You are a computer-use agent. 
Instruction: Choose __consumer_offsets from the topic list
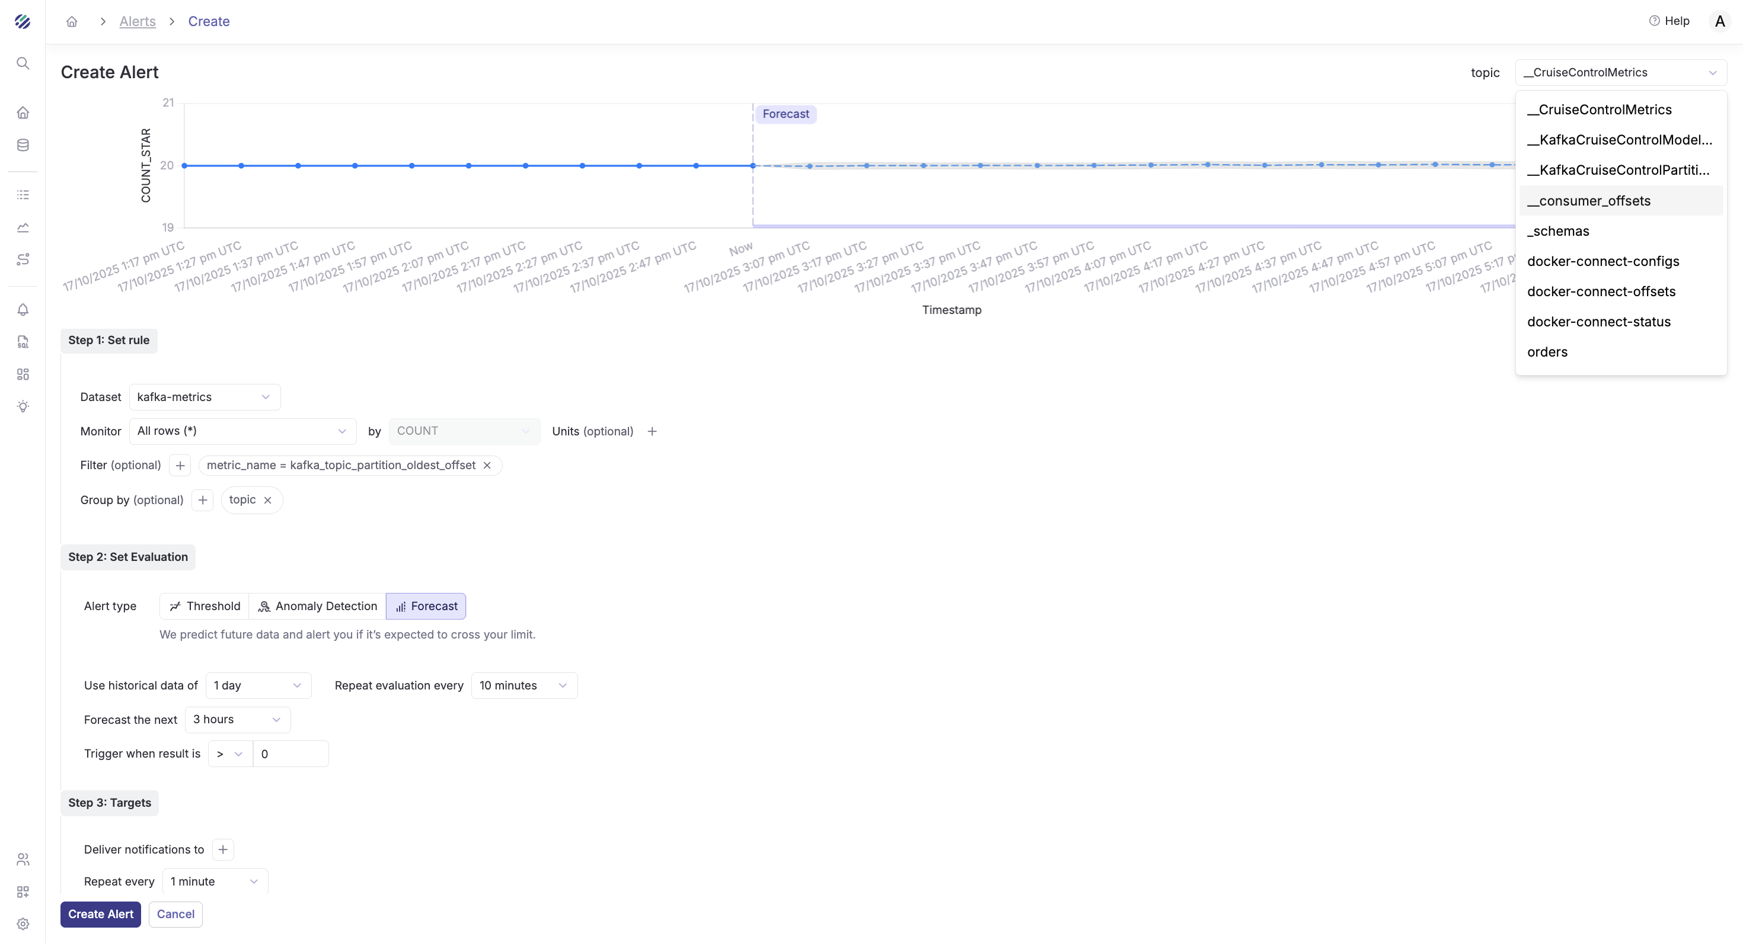tap(1588, 201)
